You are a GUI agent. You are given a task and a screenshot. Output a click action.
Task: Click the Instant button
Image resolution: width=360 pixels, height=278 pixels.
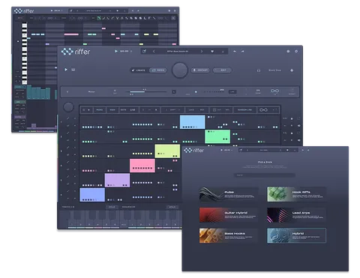coord(200,70)
